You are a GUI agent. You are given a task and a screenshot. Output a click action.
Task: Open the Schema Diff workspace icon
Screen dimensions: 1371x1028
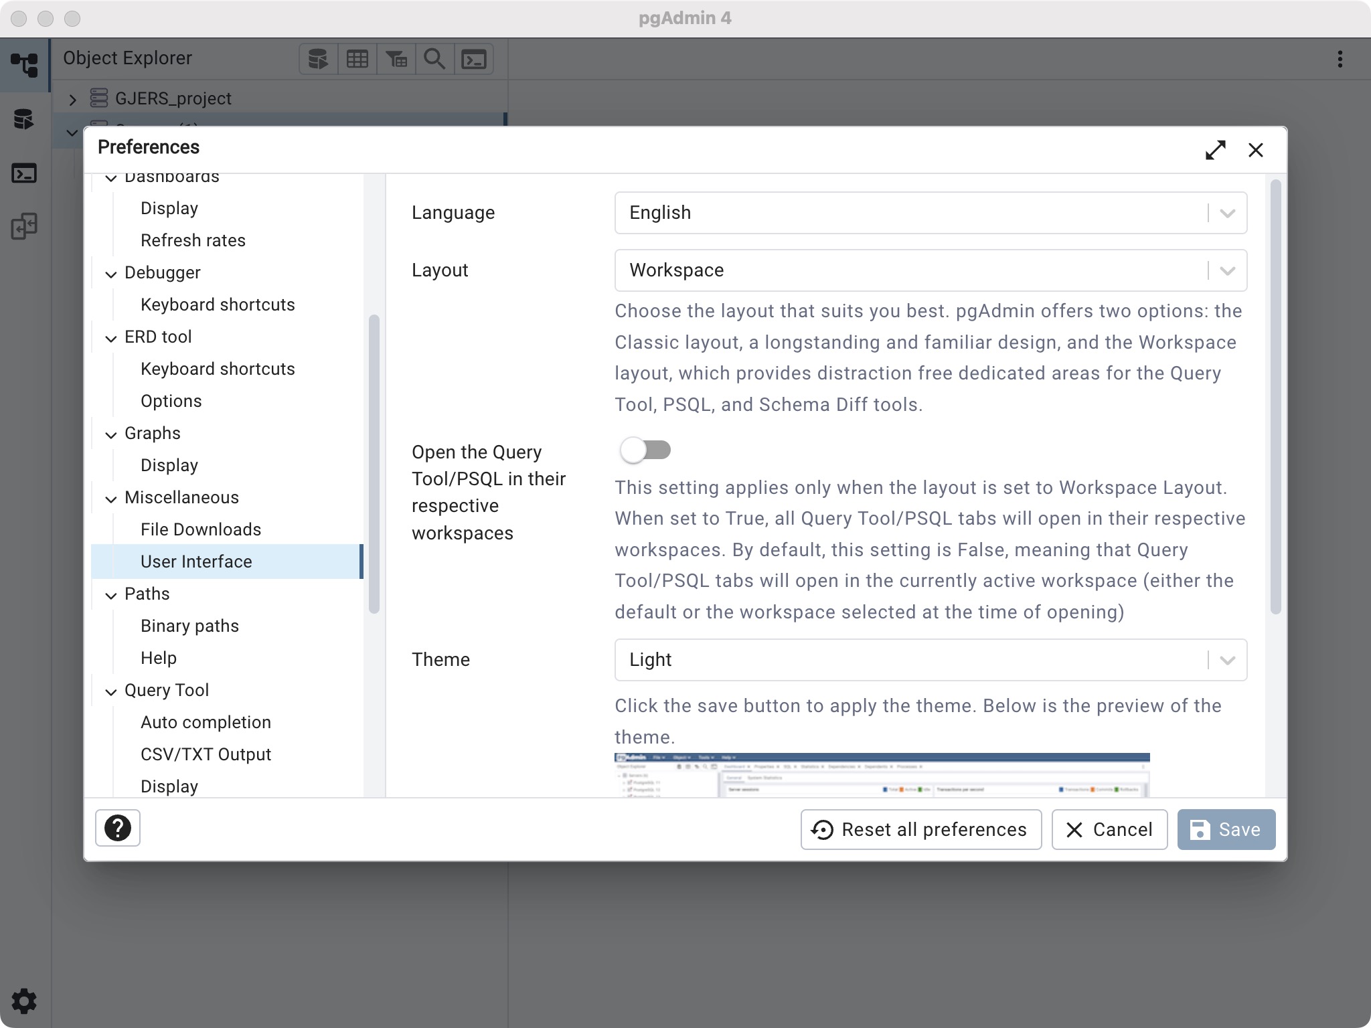pyautogui.click(x=25, y=226)
